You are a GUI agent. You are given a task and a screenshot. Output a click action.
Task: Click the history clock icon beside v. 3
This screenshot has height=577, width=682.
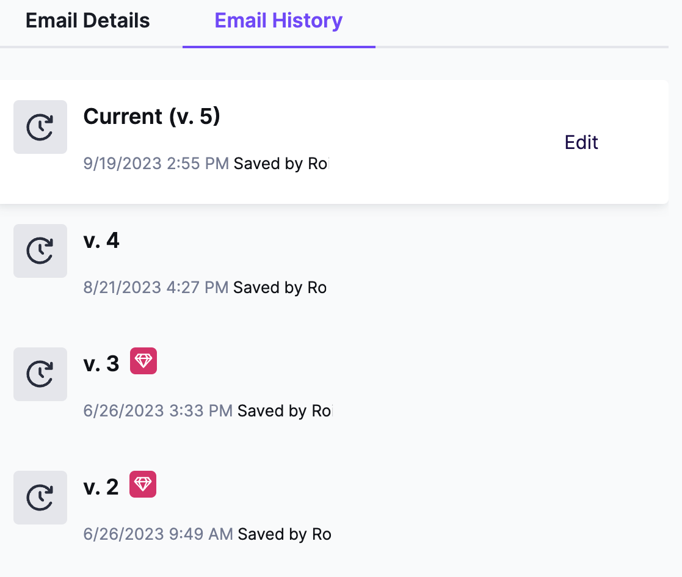(40, 374)
